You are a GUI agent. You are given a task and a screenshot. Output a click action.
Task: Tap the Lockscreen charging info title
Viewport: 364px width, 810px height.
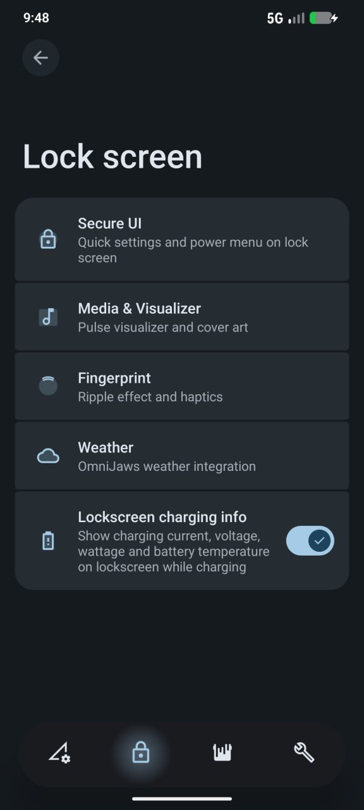[x=162, y=517]
